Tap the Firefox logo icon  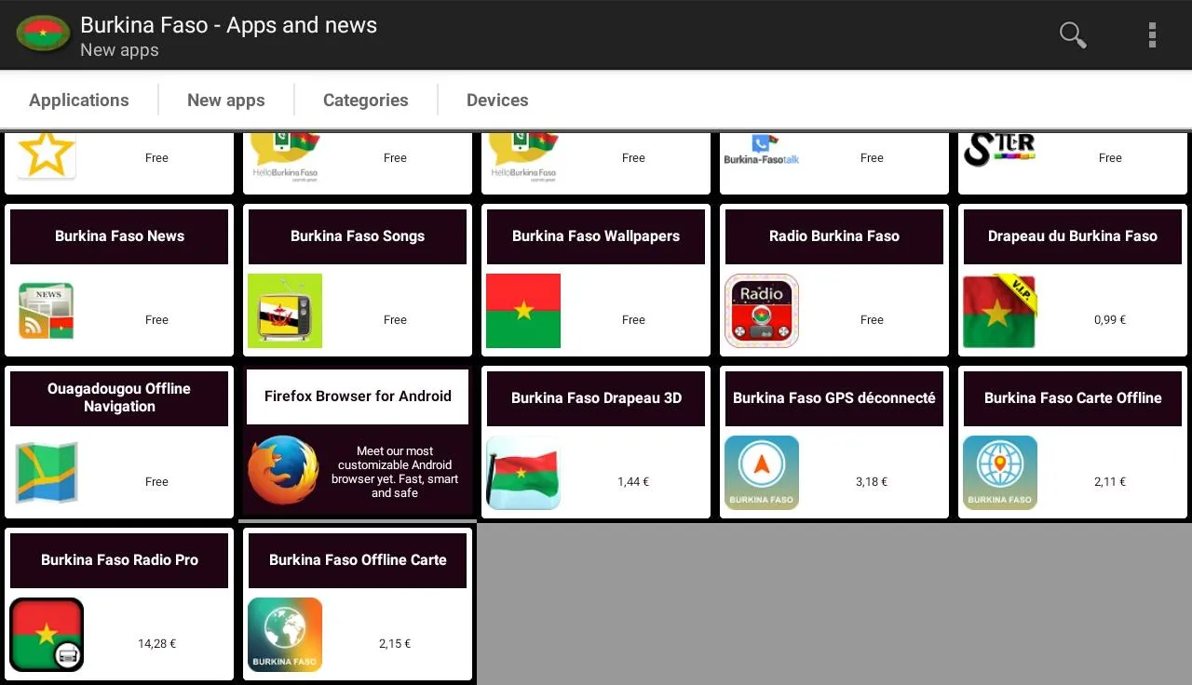283,471
